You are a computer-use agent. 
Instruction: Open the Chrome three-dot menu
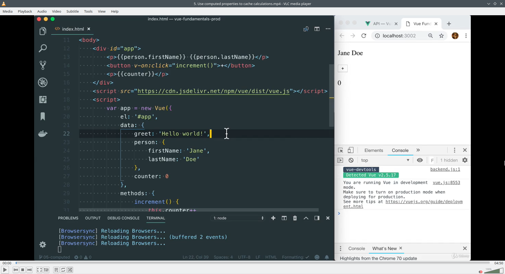[466, 36]
